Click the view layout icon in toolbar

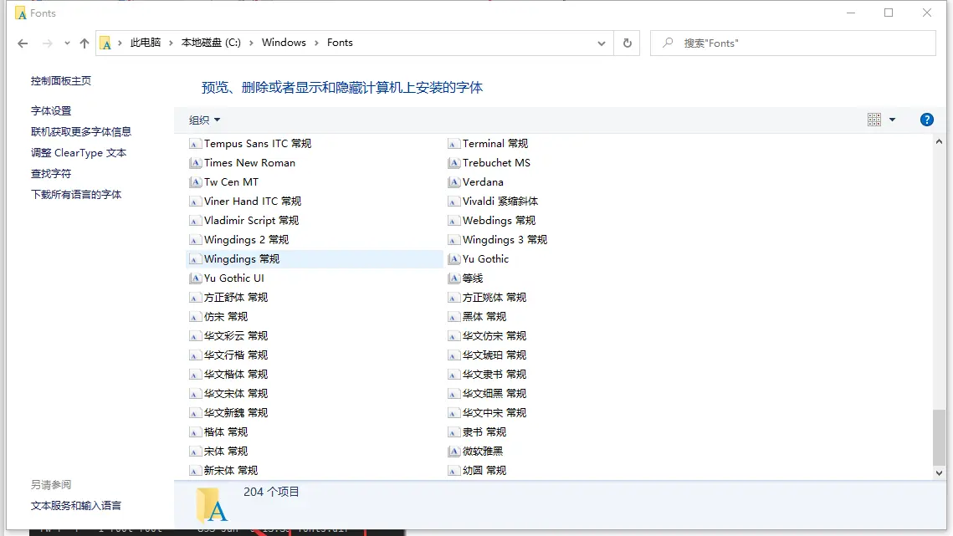click(874, 120)
